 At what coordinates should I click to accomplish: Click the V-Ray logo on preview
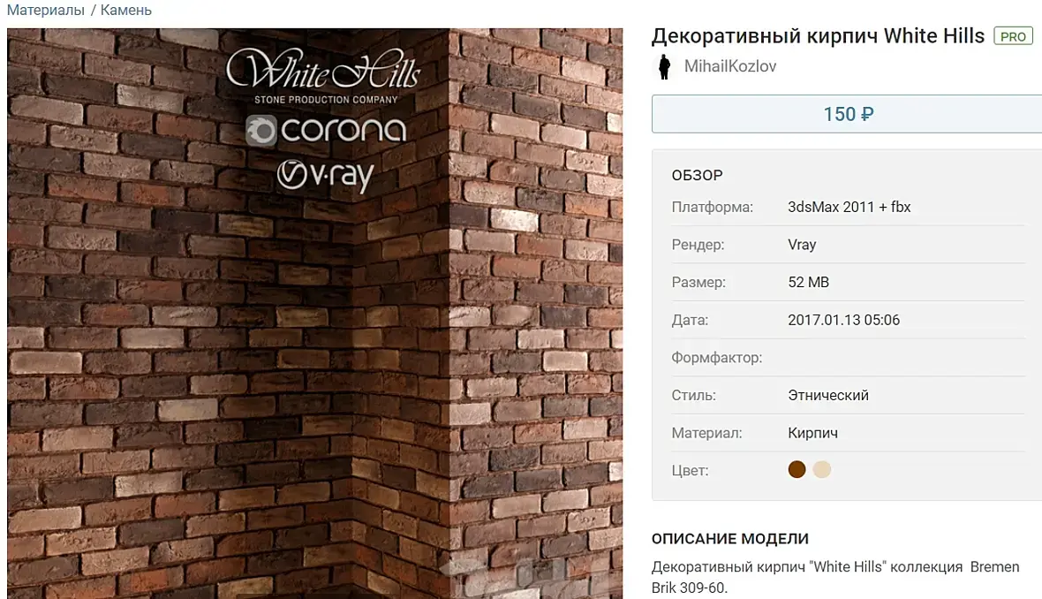(325, 176)
